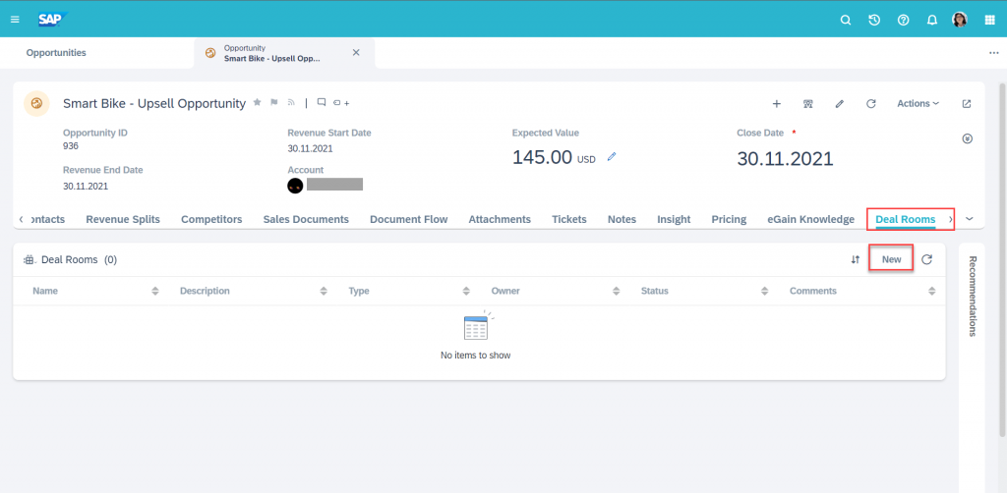Mark opportunity as favorite with star
Screen dimensions: 1007x493
click(x=257, y=102)
